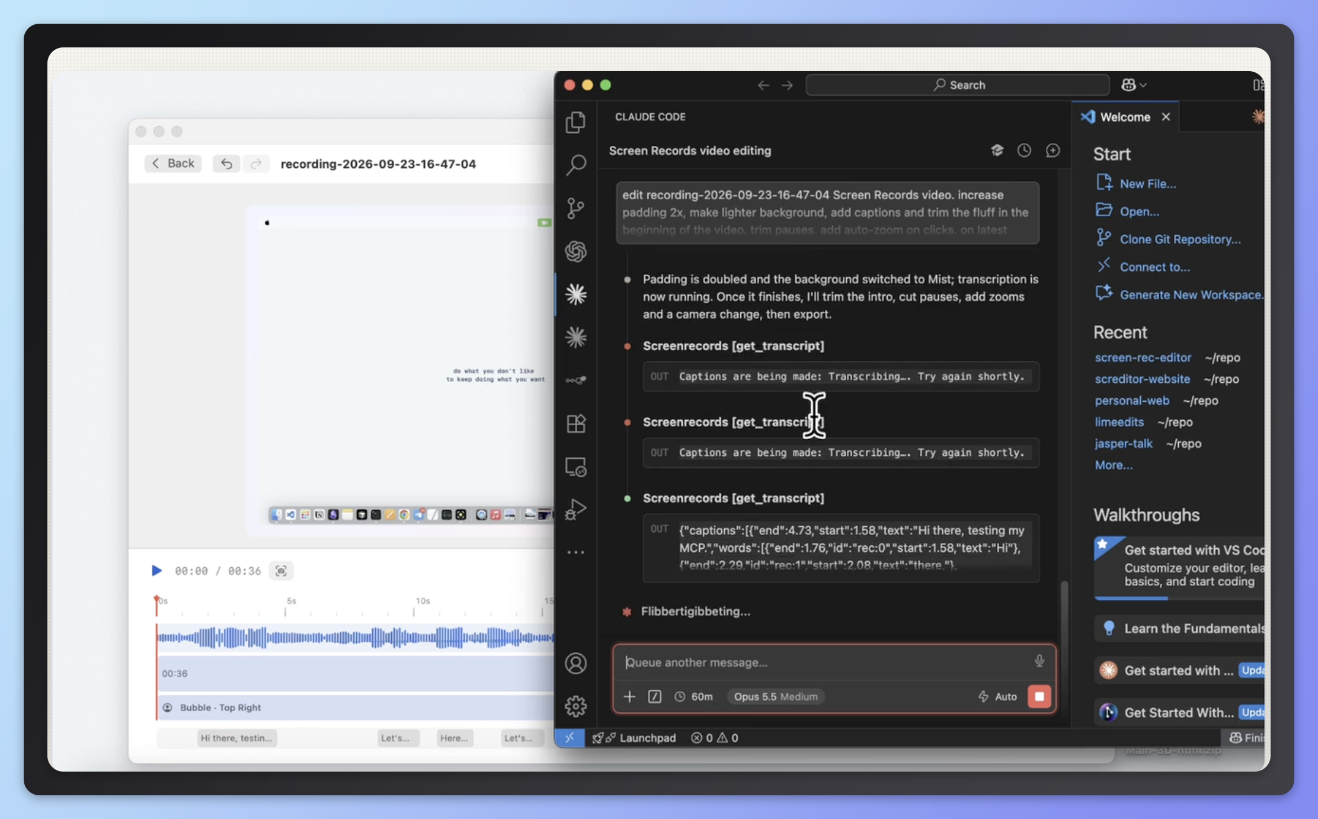The height and width of the screenshot is (819, 1318).
Task: Open the Run and Debug icon
Action: tap(575, 509)
